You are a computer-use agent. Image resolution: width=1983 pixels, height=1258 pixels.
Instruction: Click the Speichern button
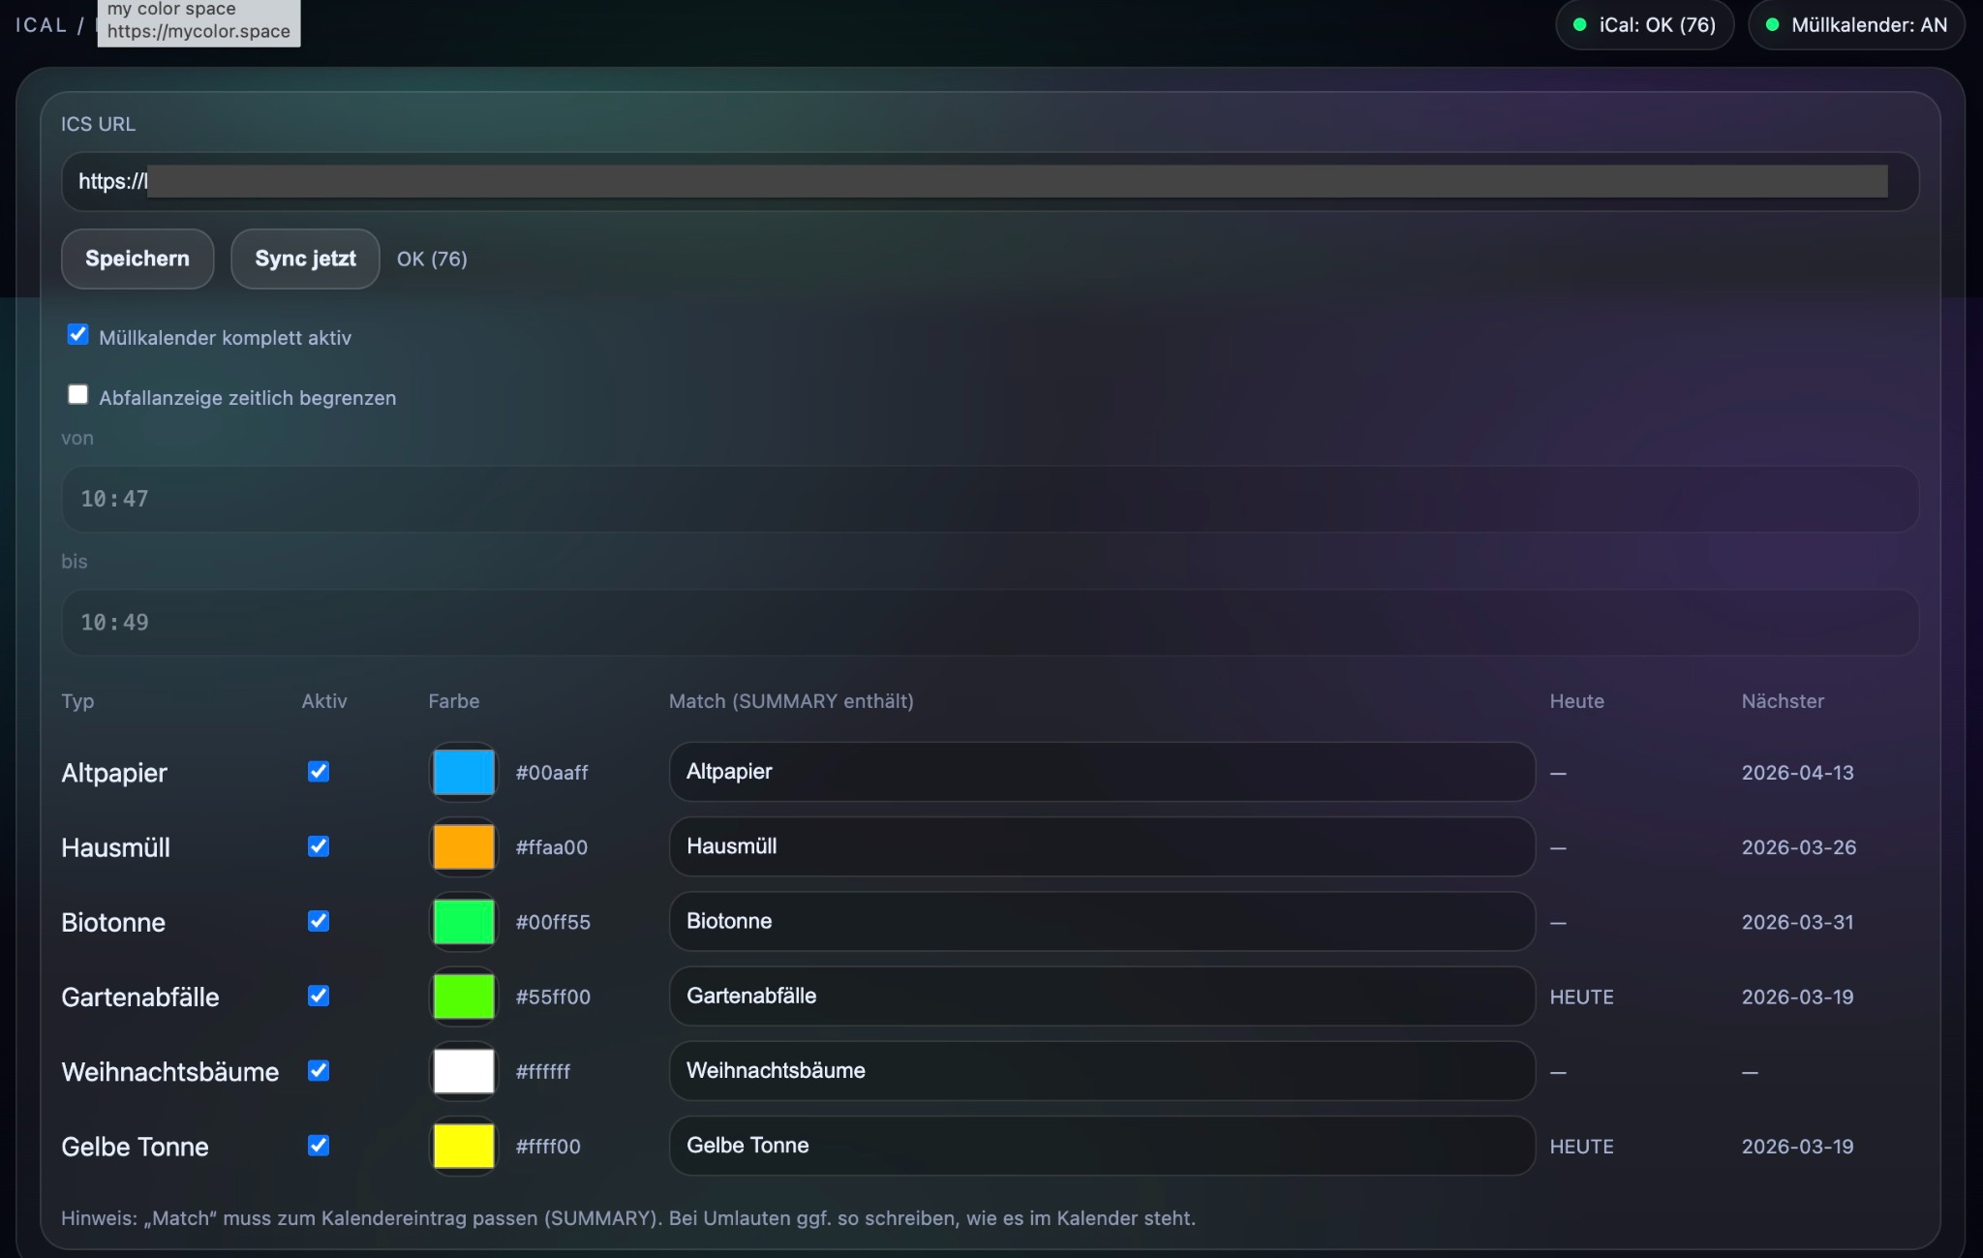137,259
